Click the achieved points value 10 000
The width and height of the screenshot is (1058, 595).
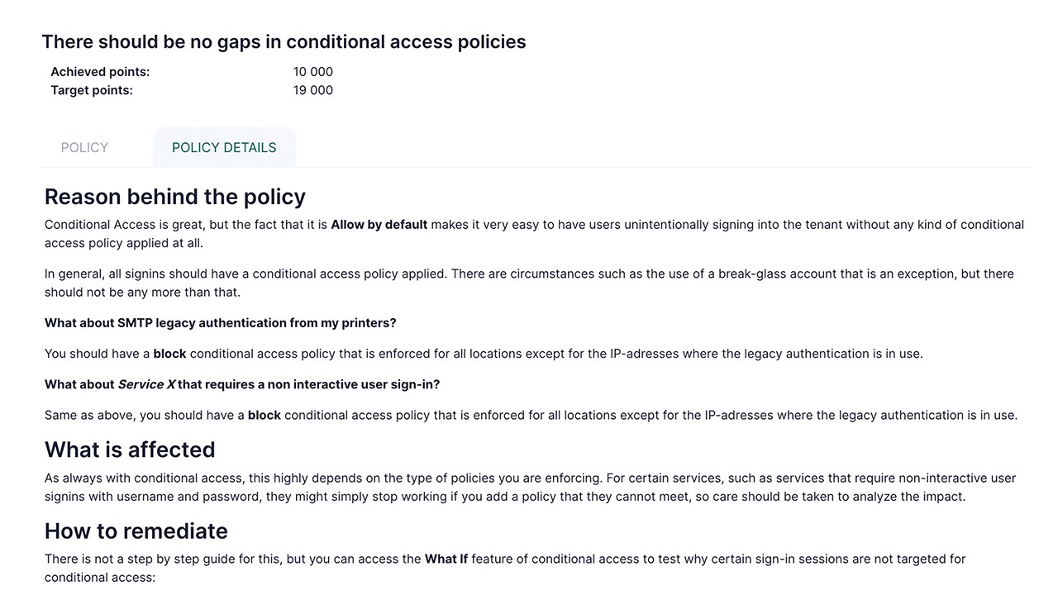[312, 72]
